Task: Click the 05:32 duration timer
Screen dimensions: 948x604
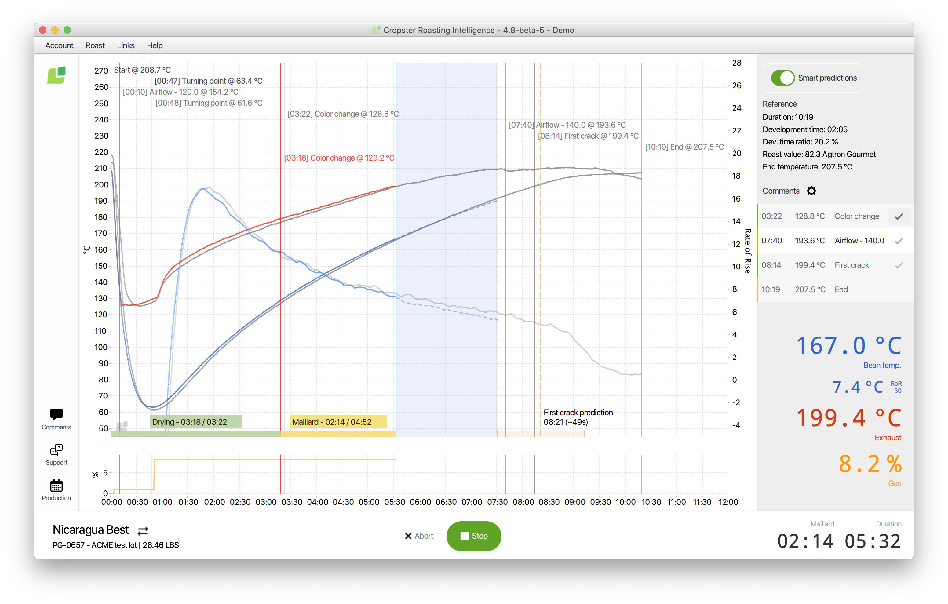Action: pyautogui.click(x=873, y=541)
